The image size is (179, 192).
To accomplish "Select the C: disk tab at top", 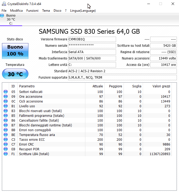I will click(11, 19).
